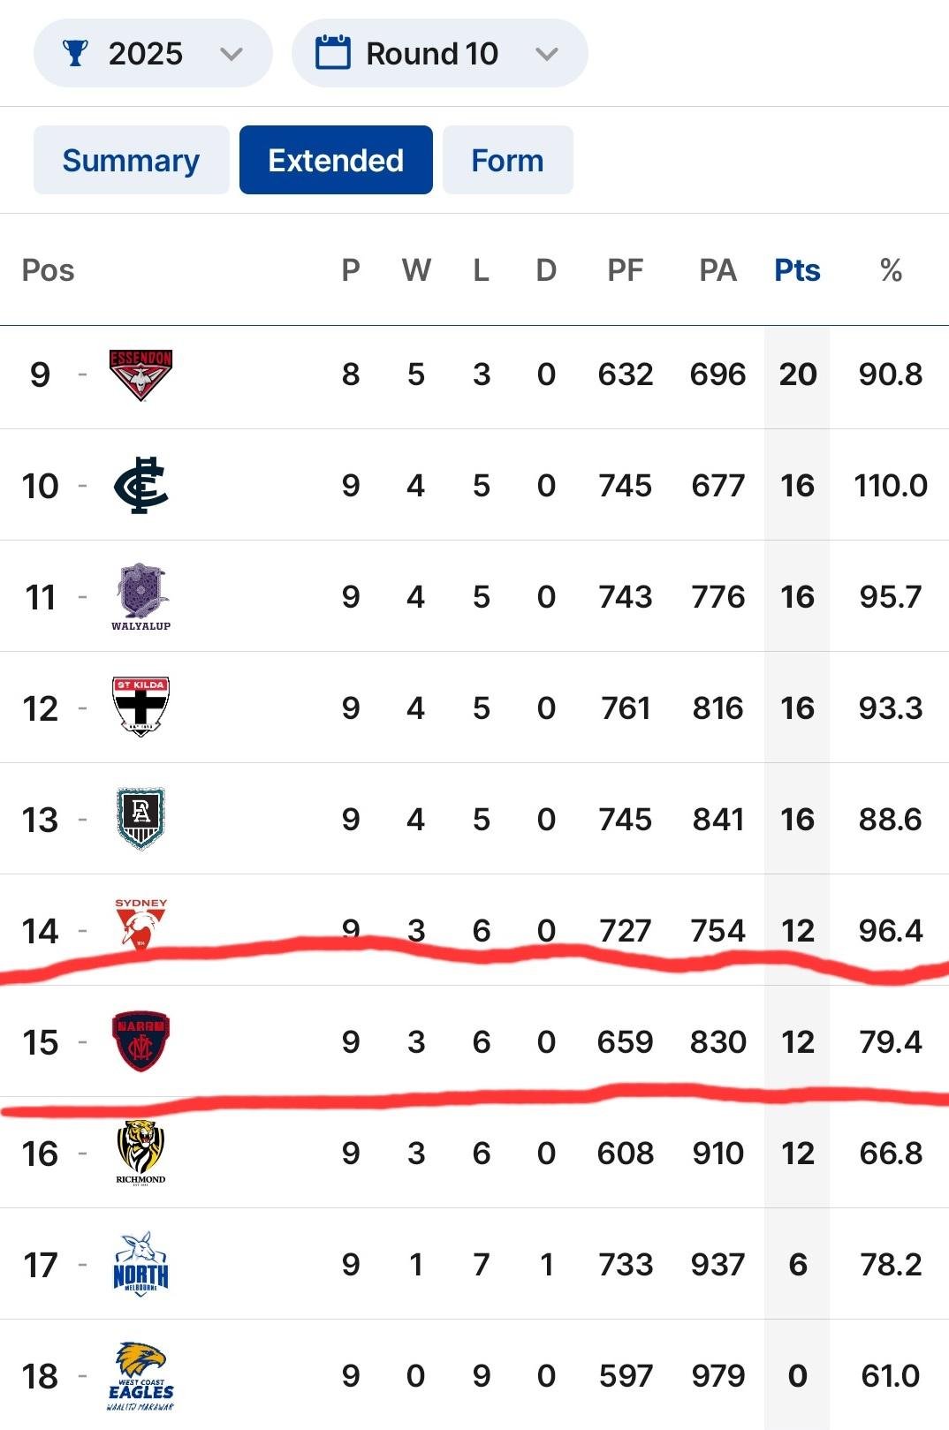
Task: Click the % column header
Action: [x=891, y=270]
